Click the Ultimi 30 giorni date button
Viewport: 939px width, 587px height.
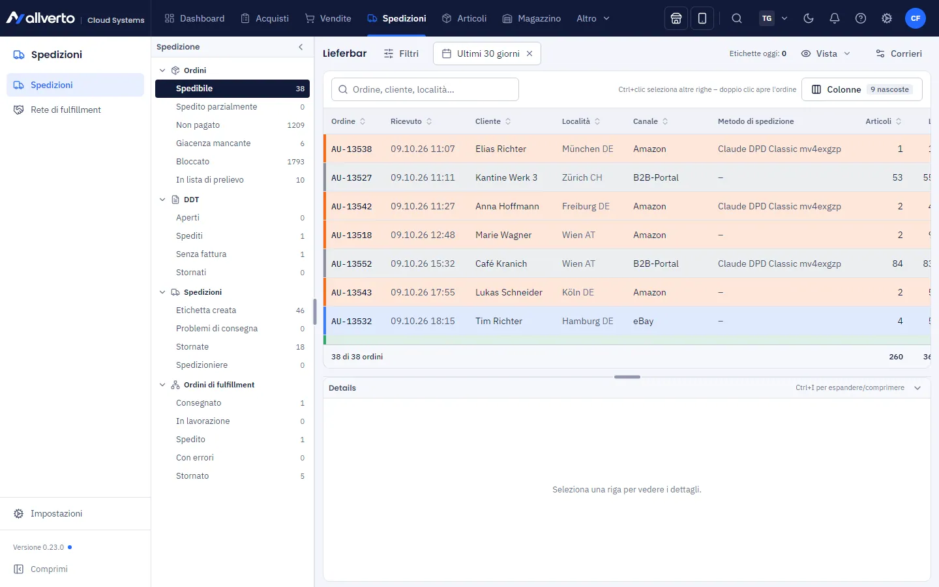click(x=487, y=53)
